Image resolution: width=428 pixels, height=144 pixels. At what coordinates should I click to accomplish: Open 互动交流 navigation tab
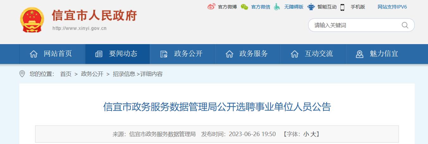313,54
